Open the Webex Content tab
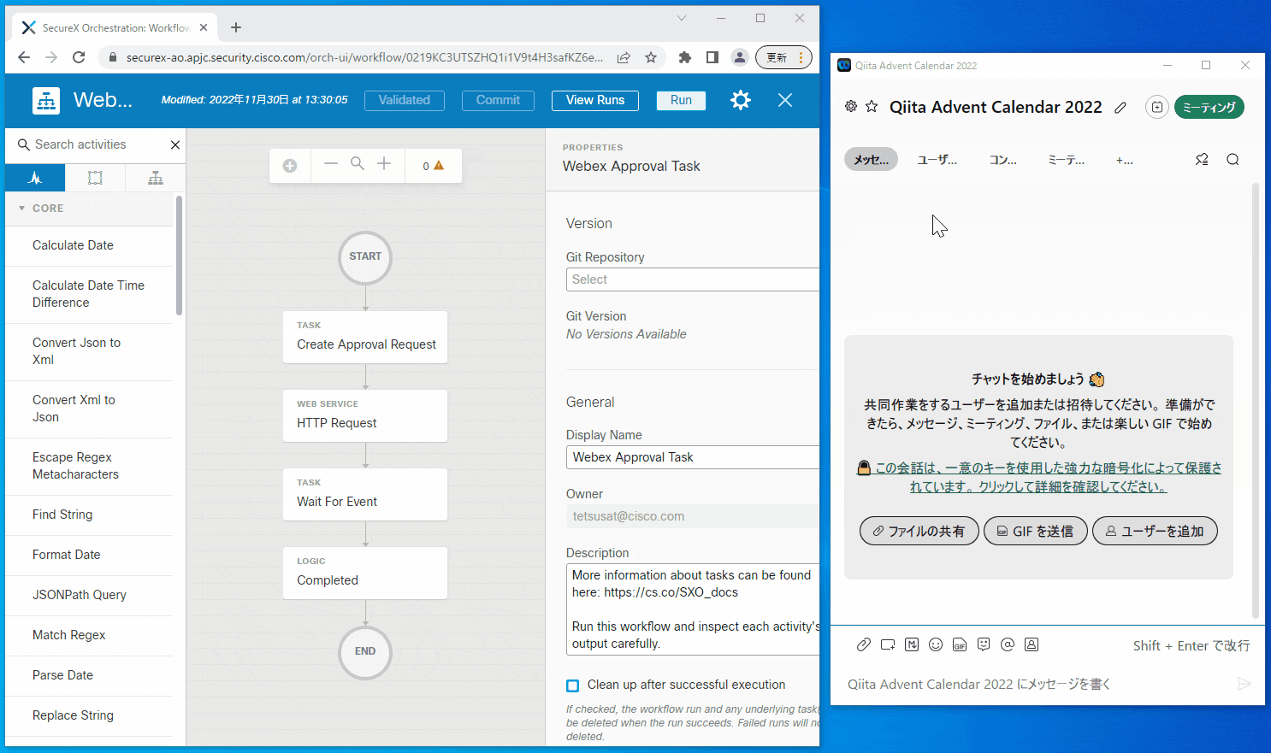 tap(1003, 160)
